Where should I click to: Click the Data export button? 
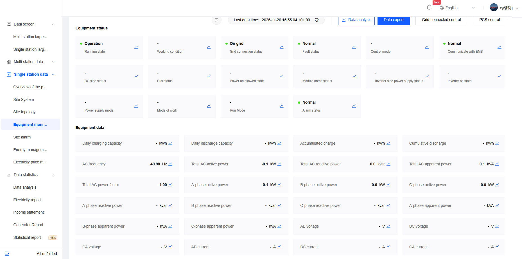pyautogui.click(x=393, y=20)
